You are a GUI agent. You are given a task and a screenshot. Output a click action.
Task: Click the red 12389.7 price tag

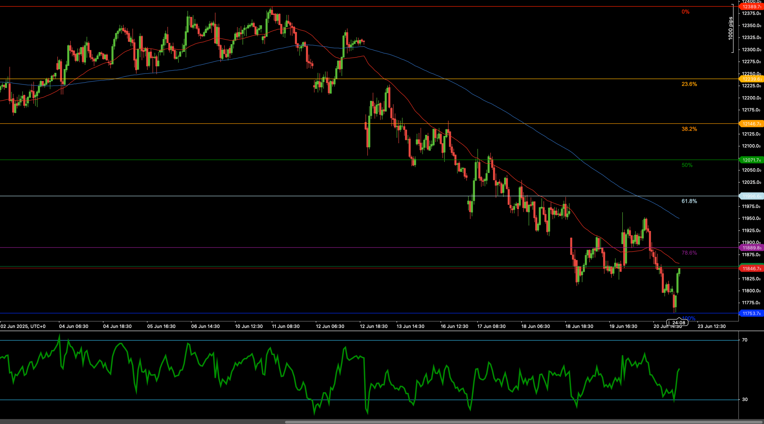click(x=751, y=7)
